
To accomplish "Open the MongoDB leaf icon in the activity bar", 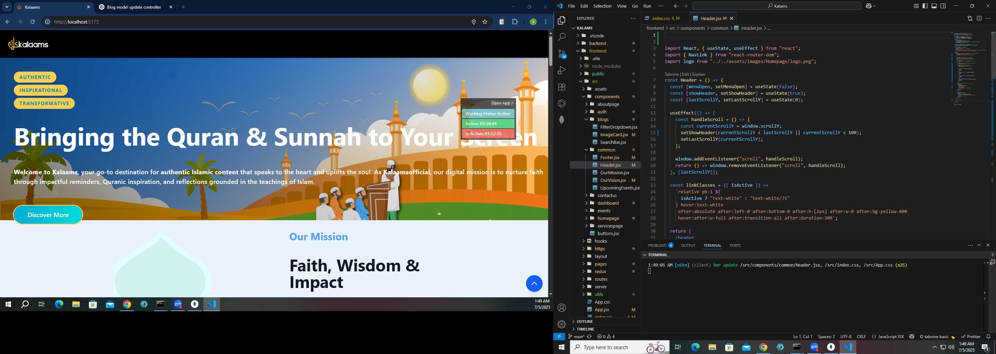I will (x=561, y=120).
